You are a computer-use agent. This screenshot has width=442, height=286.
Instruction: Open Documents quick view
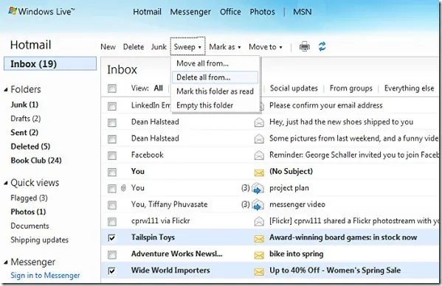tap(30, 226)
